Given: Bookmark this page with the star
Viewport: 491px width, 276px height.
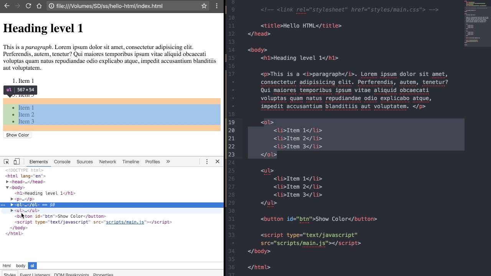Looking at the screenshot, I should (x=204, y=6).
